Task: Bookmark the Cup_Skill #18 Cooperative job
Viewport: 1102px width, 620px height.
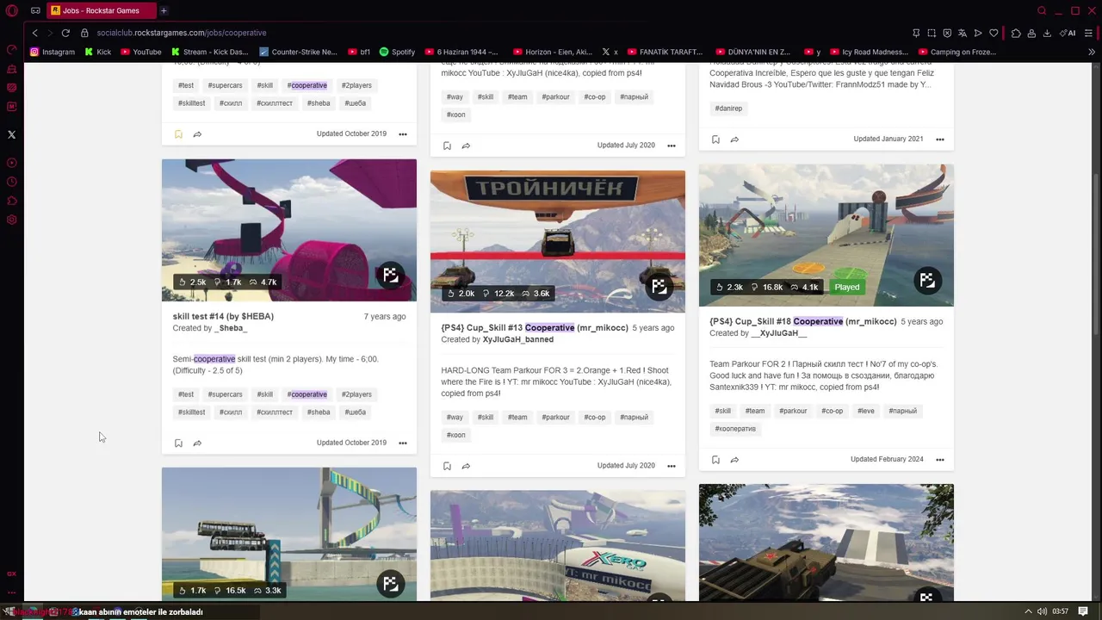Action: click(715, 460)
